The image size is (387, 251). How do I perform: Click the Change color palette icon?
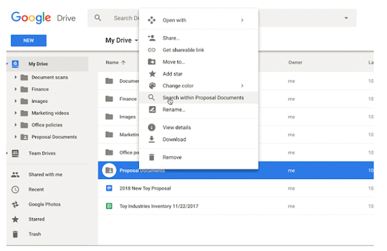click(152, 86)
